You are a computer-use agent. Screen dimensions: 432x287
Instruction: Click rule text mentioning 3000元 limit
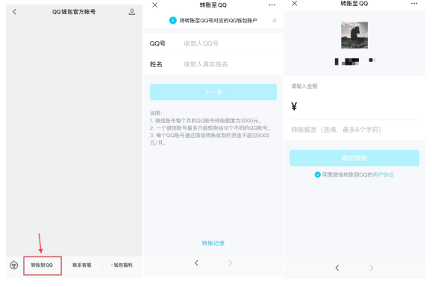point(205,121)
